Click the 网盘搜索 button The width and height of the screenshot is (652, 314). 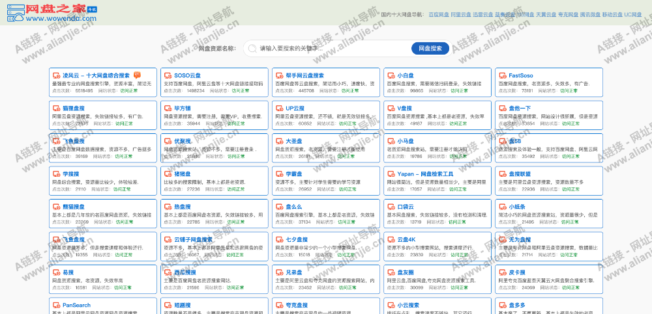[x=430, y=49]
